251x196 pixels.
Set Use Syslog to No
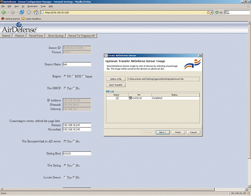[74, 165]
